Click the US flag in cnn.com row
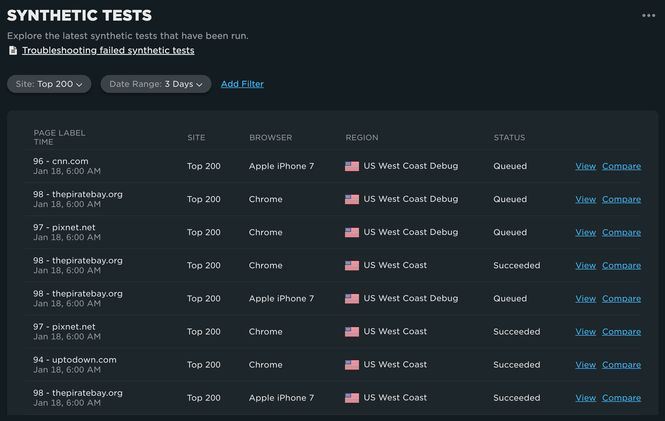This screenshot has width=665, height=421. [352, 166]
